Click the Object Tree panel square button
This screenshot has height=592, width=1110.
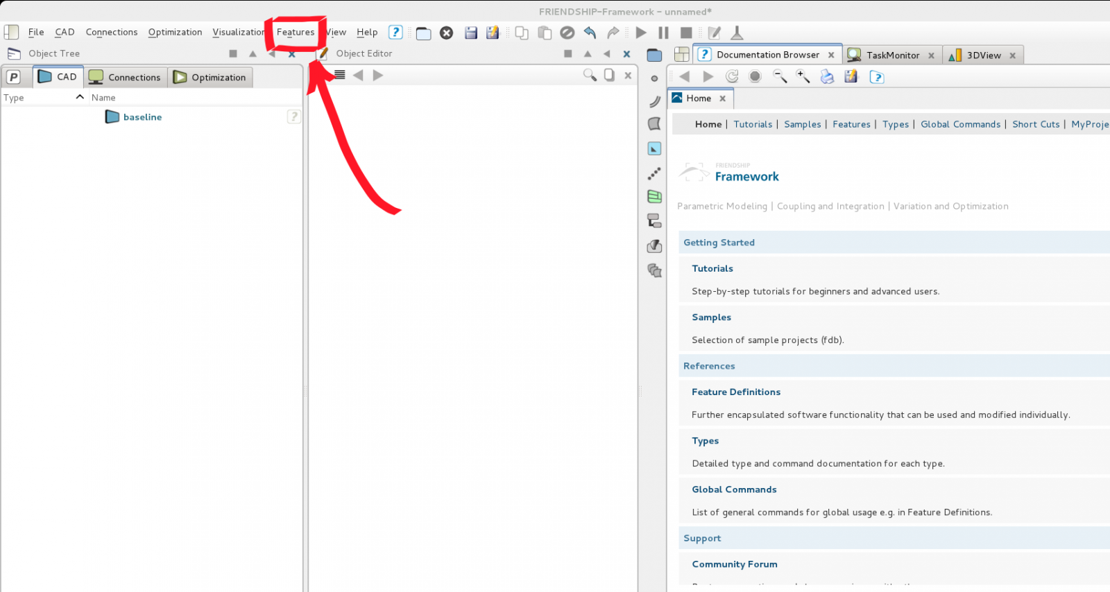pyautogui.click(x=233, y=53)
